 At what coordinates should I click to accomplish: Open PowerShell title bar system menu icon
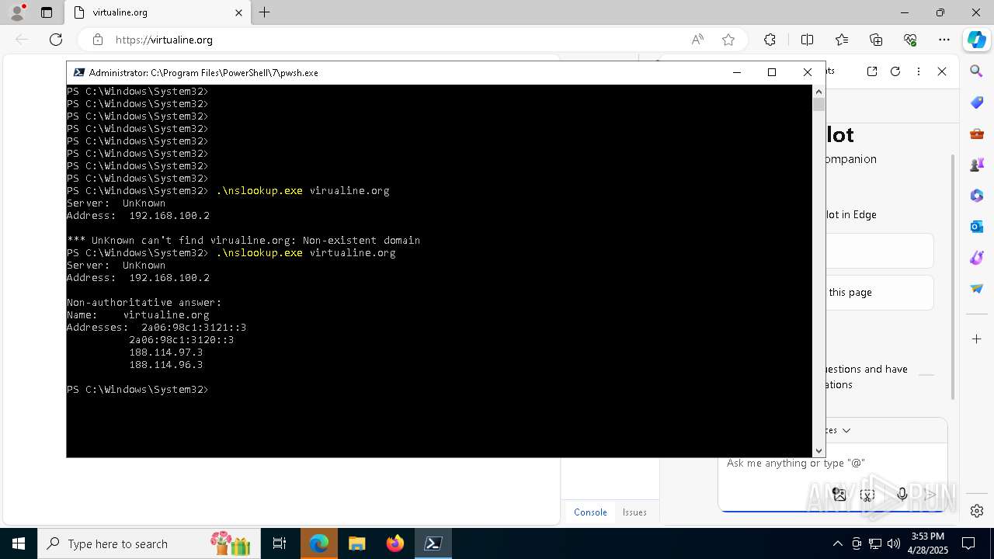pos(78,72)
